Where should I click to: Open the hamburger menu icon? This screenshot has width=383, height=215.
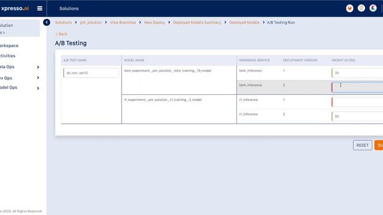[x=39, y=8]
